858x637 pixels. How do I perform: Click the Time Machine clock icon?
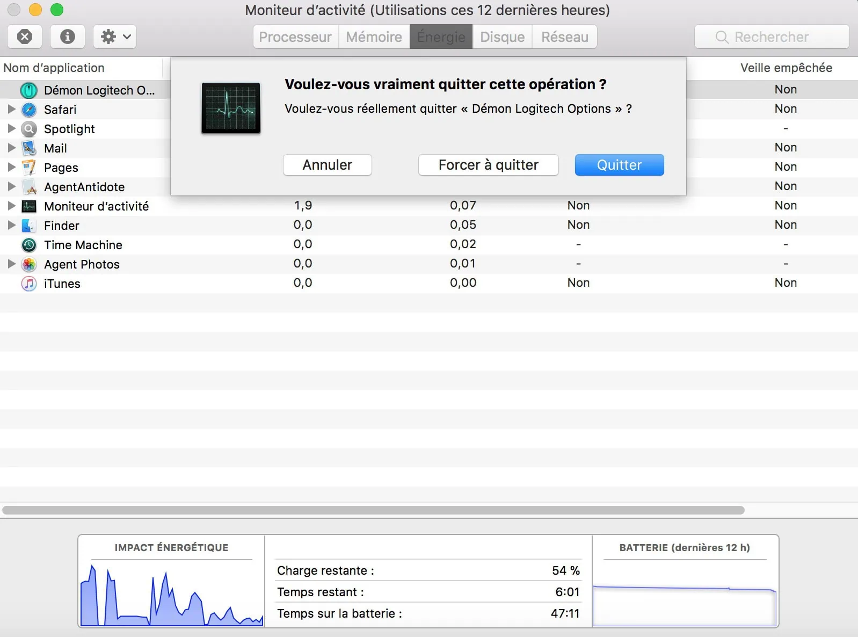click(x=29, y=245)
